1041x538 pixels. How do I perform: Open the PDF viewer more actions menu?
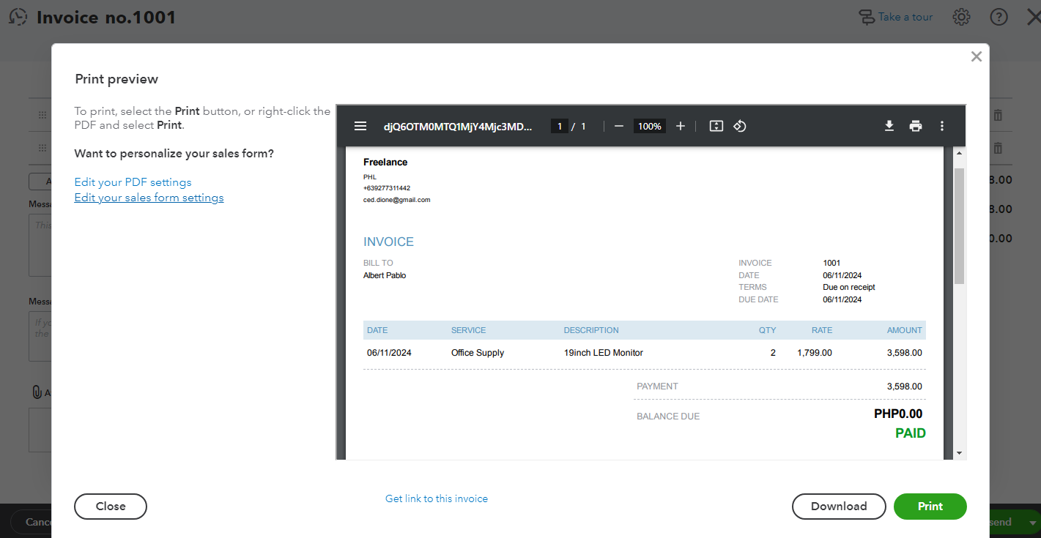pyautogui.click(x=942, y=126)
